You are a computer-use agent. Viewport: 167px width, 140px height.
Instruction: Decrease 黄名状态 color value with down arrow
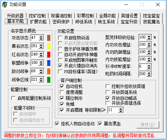click(x=41, y=47)
